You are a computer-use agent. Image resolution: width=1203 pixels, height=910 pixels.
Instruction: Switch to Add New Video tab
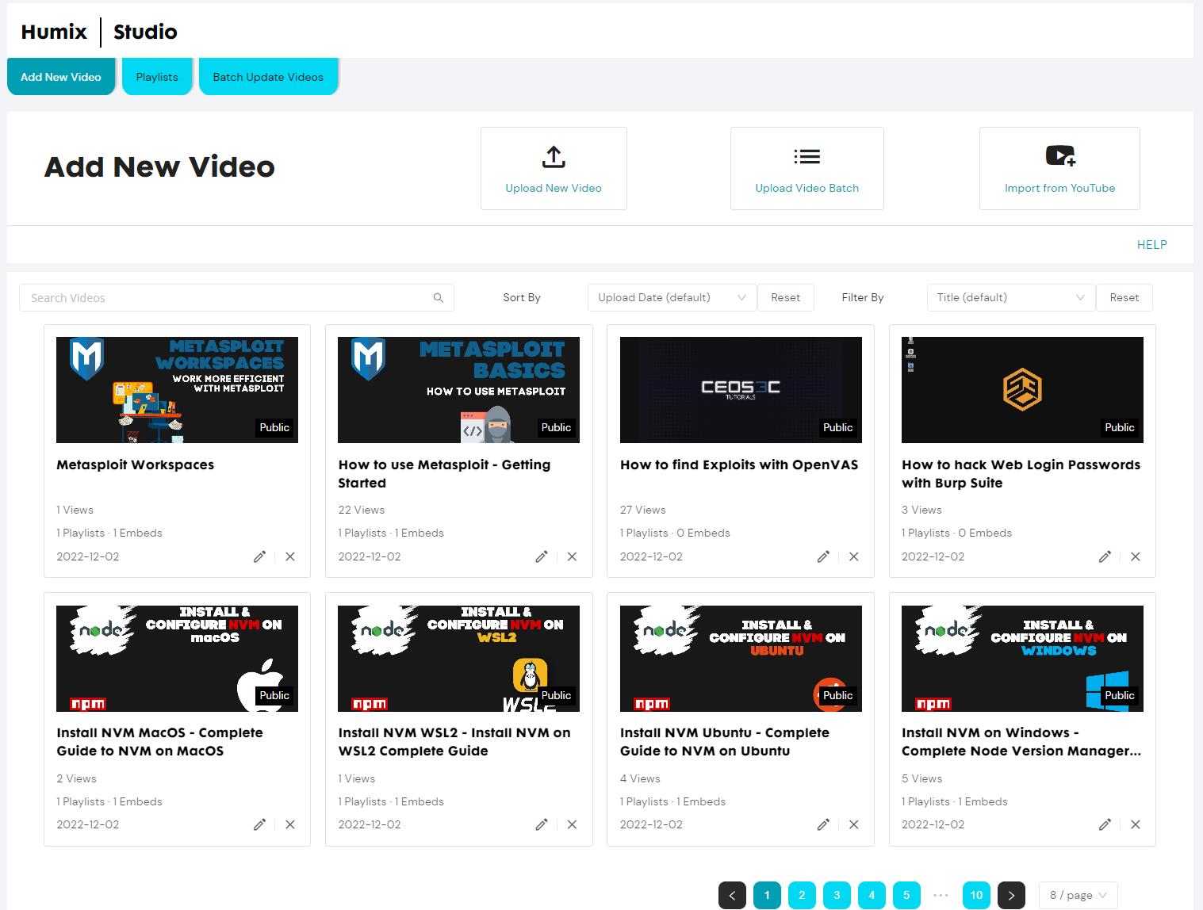pyautogui.click(x=61, y=77)
